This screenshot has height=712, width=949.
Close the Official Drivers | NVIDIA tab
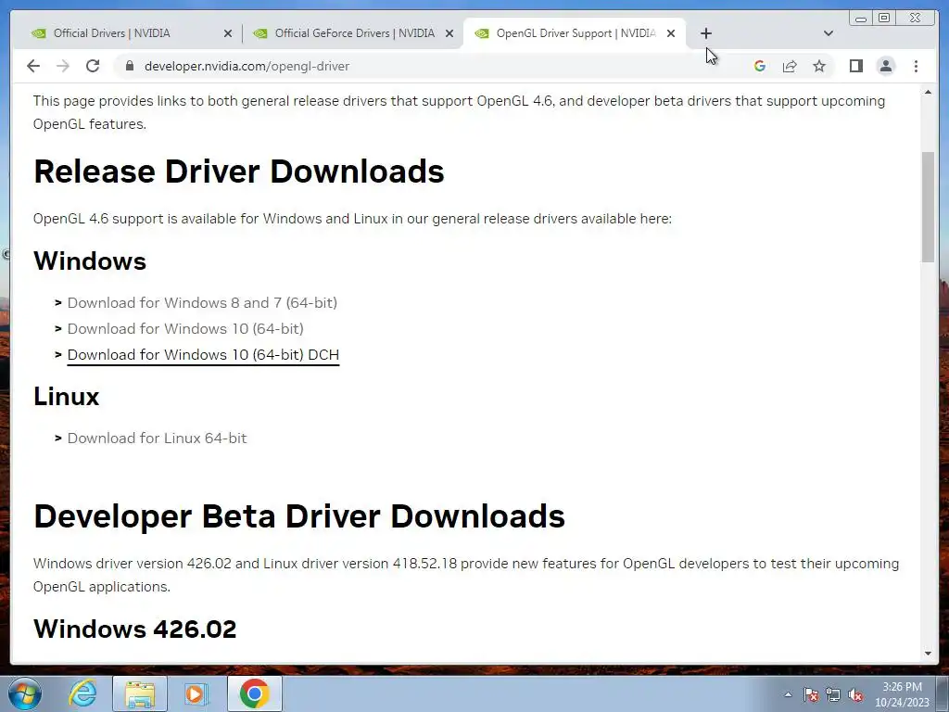[x=228, y=33]
